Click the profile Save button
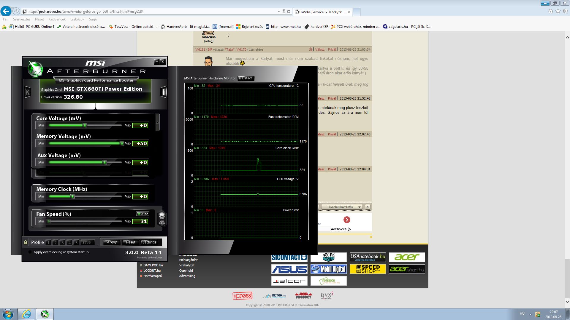The image size is (570, 320). point(87,242)
